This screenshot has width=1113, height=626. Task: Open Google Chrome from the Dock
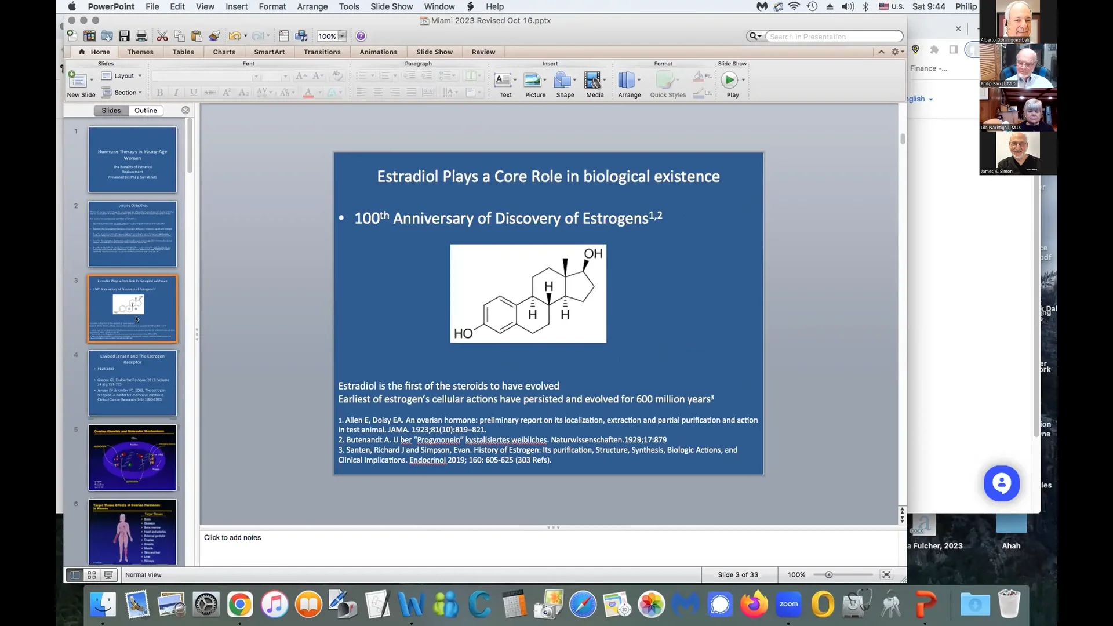240,605
